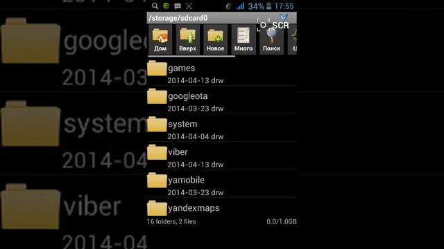Open the viber folder
444x249 pixels.
click(x=222, y=156)
